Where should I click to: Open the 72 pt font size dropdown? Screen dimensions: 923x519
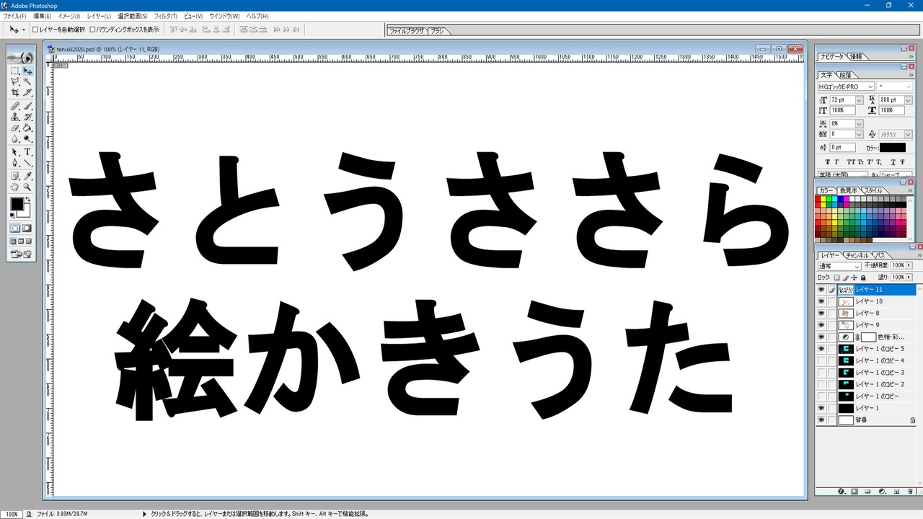[859, 100]
